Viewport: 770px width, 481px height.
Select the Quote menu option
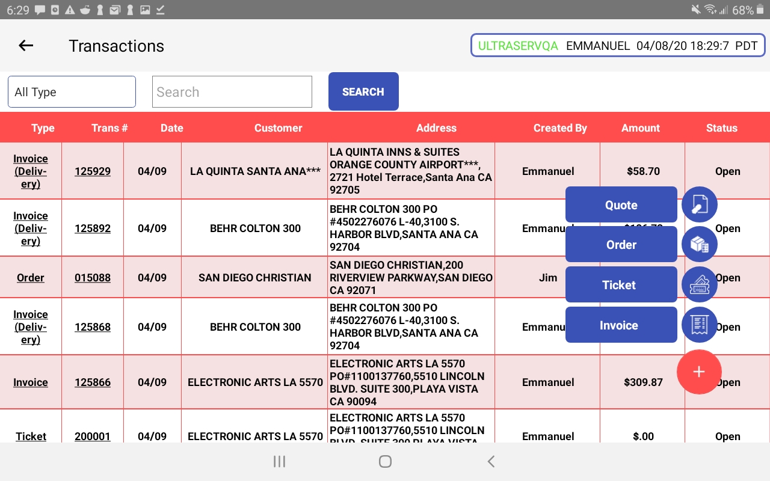coord(621,204)
